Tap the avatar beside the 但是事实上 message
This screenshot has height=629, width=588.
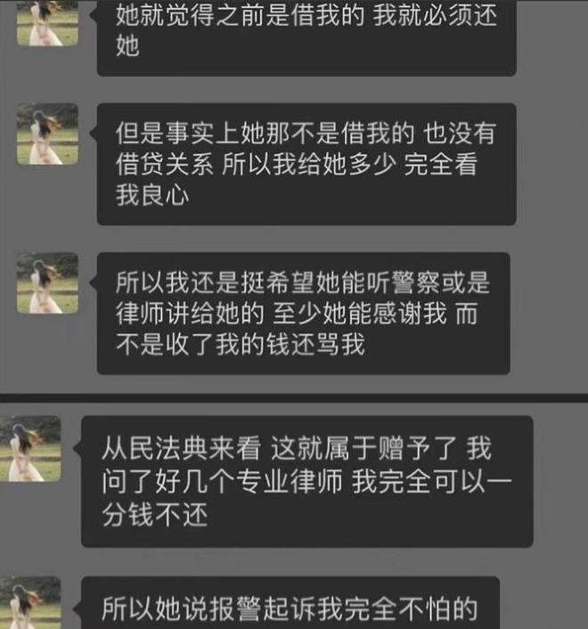[x=47, y=134]
